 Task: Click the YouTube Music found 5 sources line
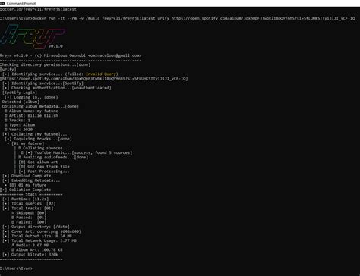76,152
